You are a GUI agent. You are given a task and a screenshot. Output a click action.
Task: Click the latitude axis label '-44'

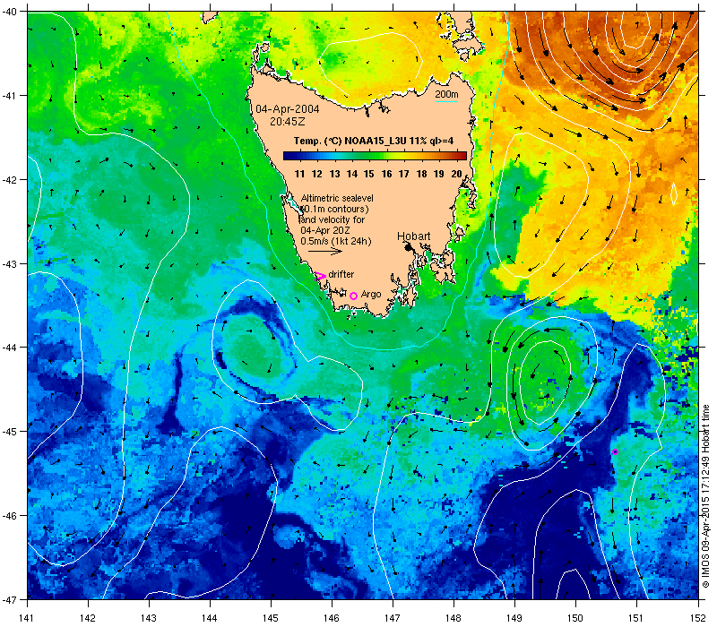point(10,348)
